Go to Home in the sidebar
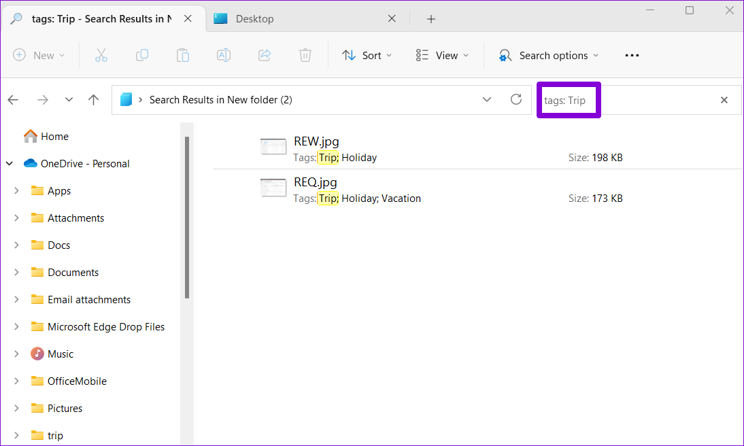This screenshot has height=446, width=744. pos(52,136)
